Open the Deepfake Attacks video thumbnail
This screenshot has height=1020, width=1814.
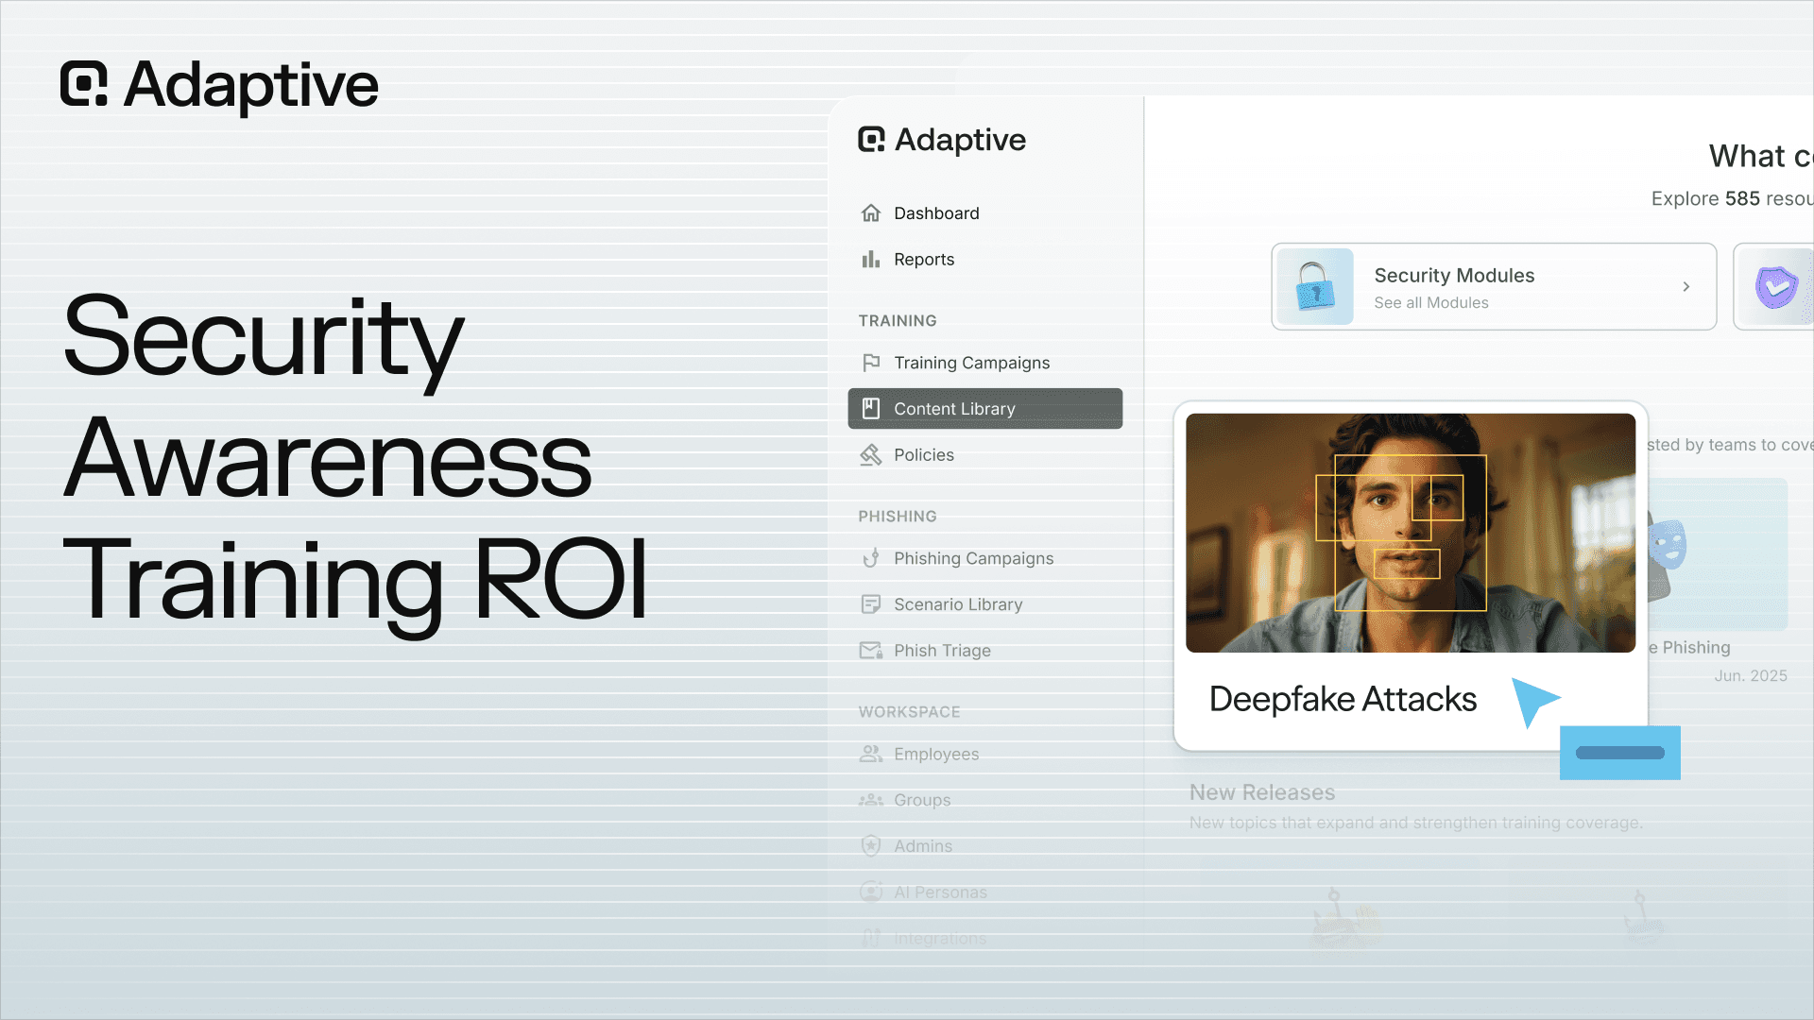point(1411,533)
